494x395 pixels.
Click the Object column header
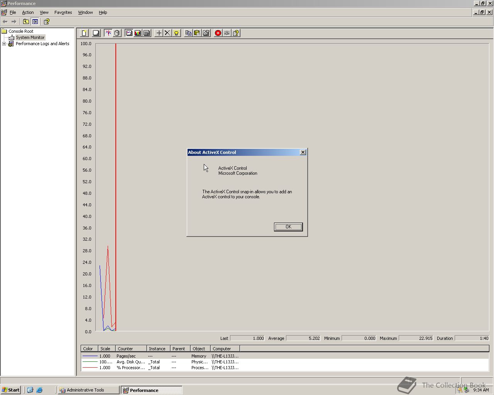click(x=201, y=348)
